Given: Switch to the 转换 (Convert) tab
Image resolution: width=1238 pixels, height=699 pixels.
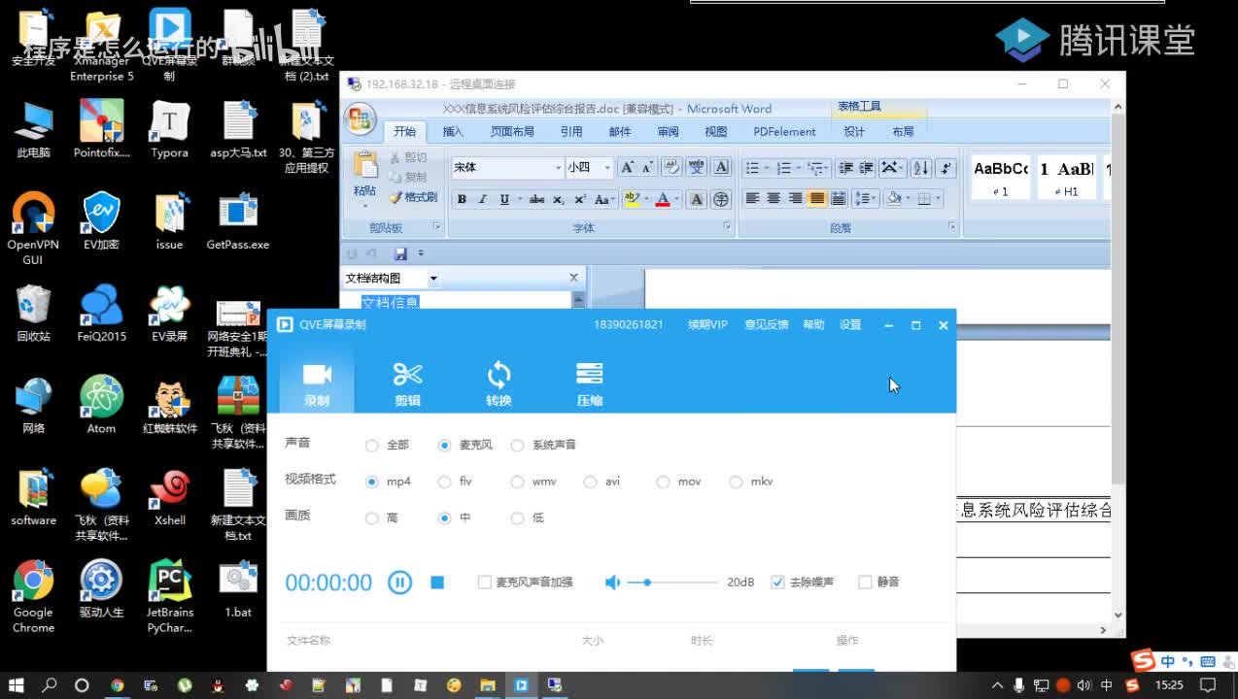Looking at the screenshot, I should point(499,383).
